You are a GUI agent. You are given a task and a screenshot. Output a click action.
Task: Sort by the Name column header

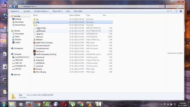[35, 15]
